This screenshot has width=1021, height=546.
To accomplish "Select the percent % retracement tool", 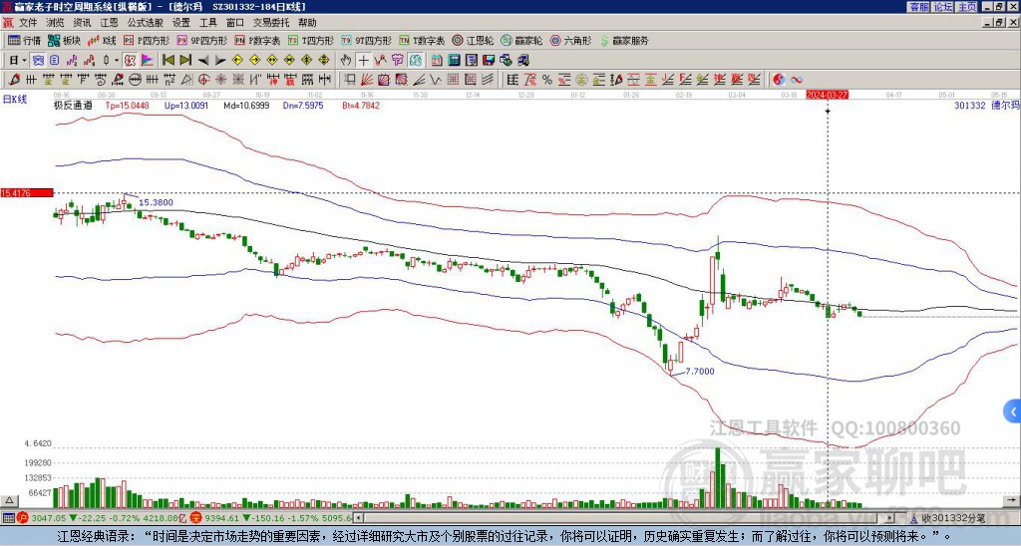I will click(x=546, y=80).
